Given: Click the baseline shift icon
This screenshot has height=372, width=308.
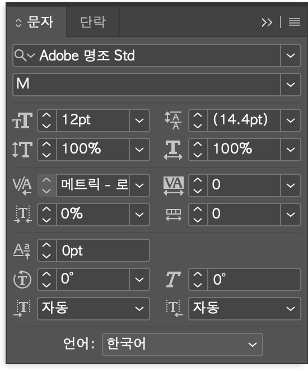Looking at the screenshot, I should coord(22,251).
